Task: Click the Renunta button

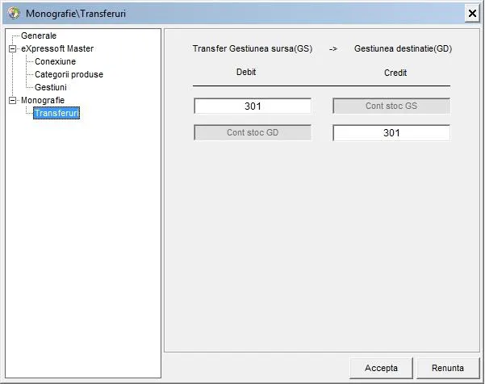Action: pyautogui.click(x=448, y=368)
